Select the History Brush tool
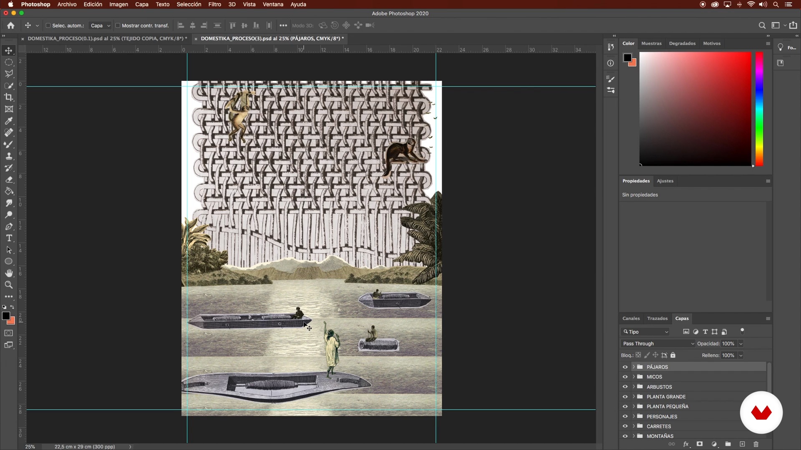The image size is (801, 450). 9,168
